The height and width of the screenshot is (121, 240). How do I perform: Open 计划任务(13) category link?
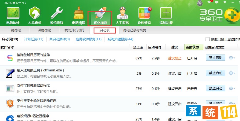point(34,39)
